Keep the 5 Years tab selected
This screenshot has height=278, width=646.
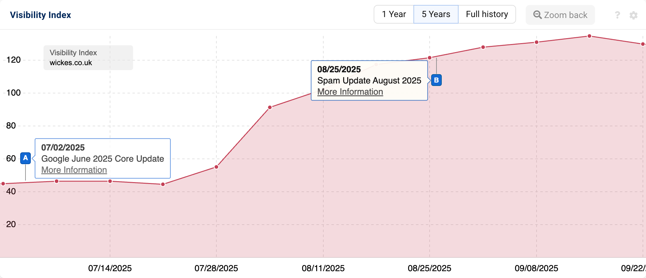pyautogui.click(x=436, y=14)
